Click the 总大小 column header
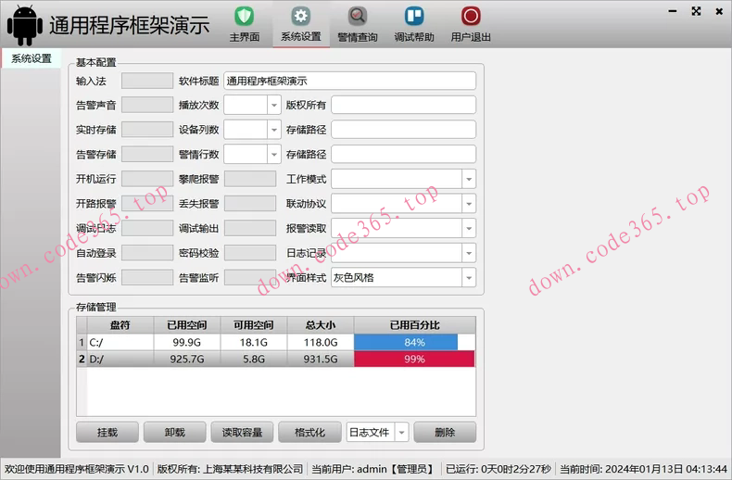This screenshot has width=732, height=480. click(321, 325)
